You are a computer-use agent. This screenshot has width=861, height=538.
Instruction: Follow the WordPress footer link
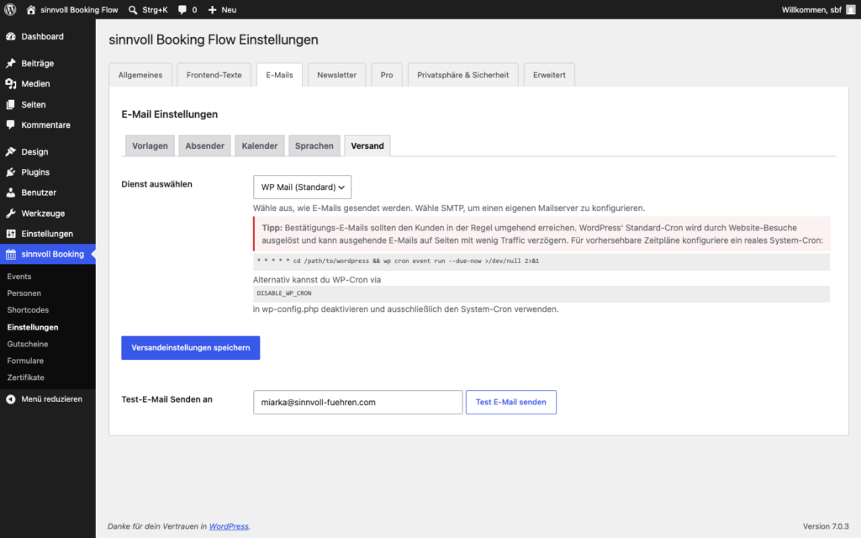tap(229, 526)
